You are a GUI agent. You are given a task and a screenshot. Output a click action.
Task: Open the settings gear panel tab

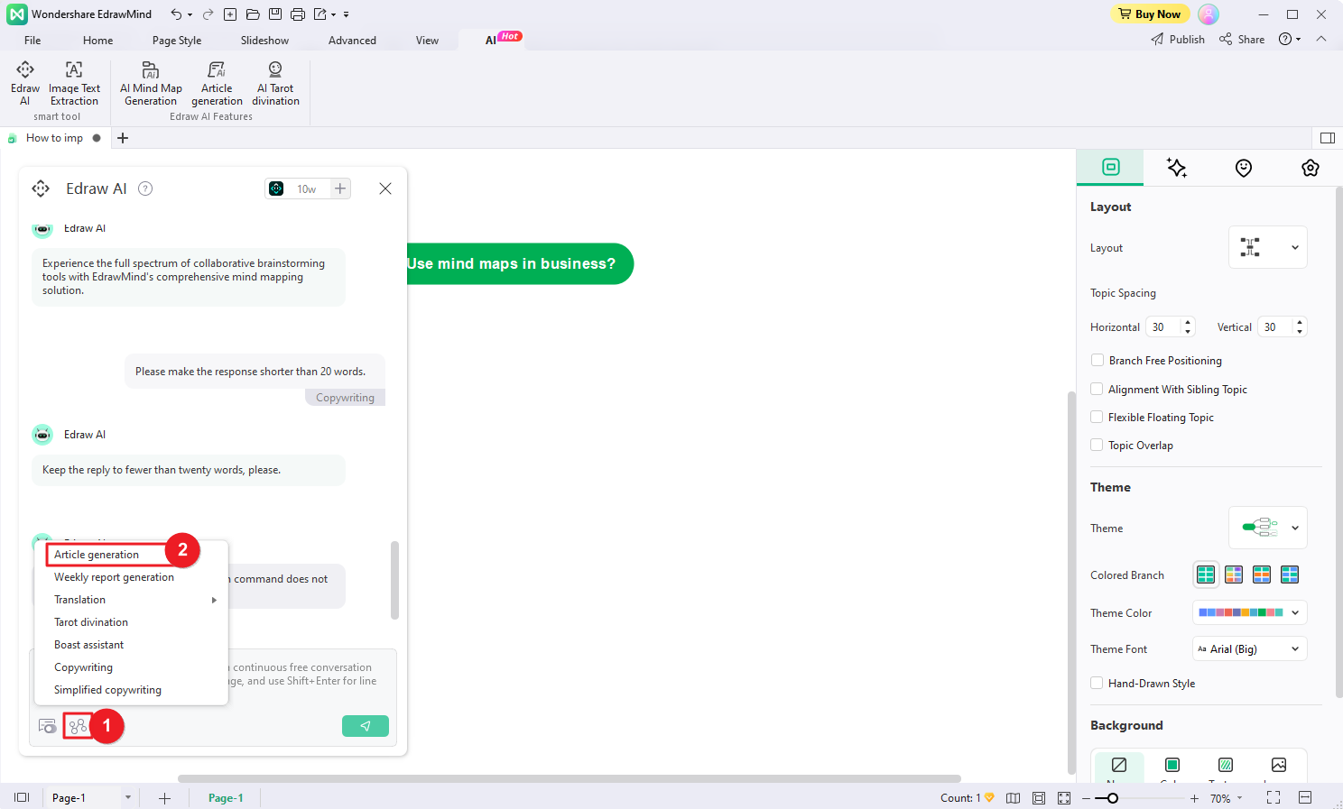pyautogui.click(x=1311, y=168)
